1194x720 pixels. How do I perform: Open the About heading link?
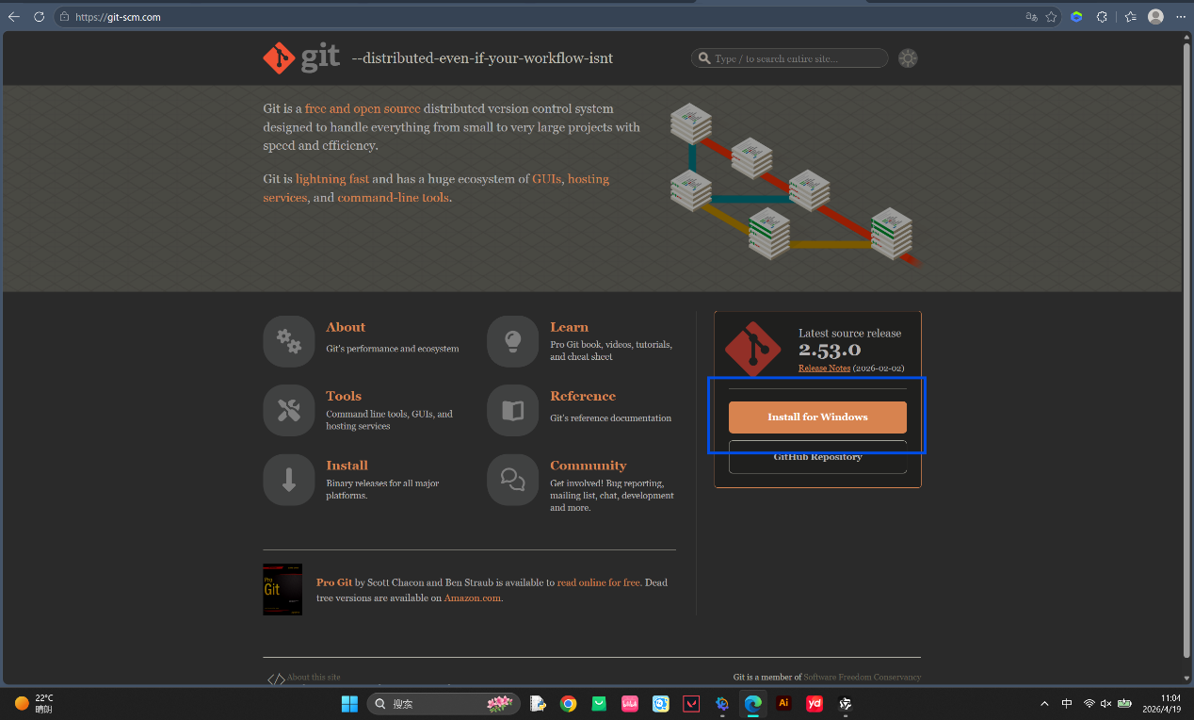pyautogui.click(x=346, y=327)
